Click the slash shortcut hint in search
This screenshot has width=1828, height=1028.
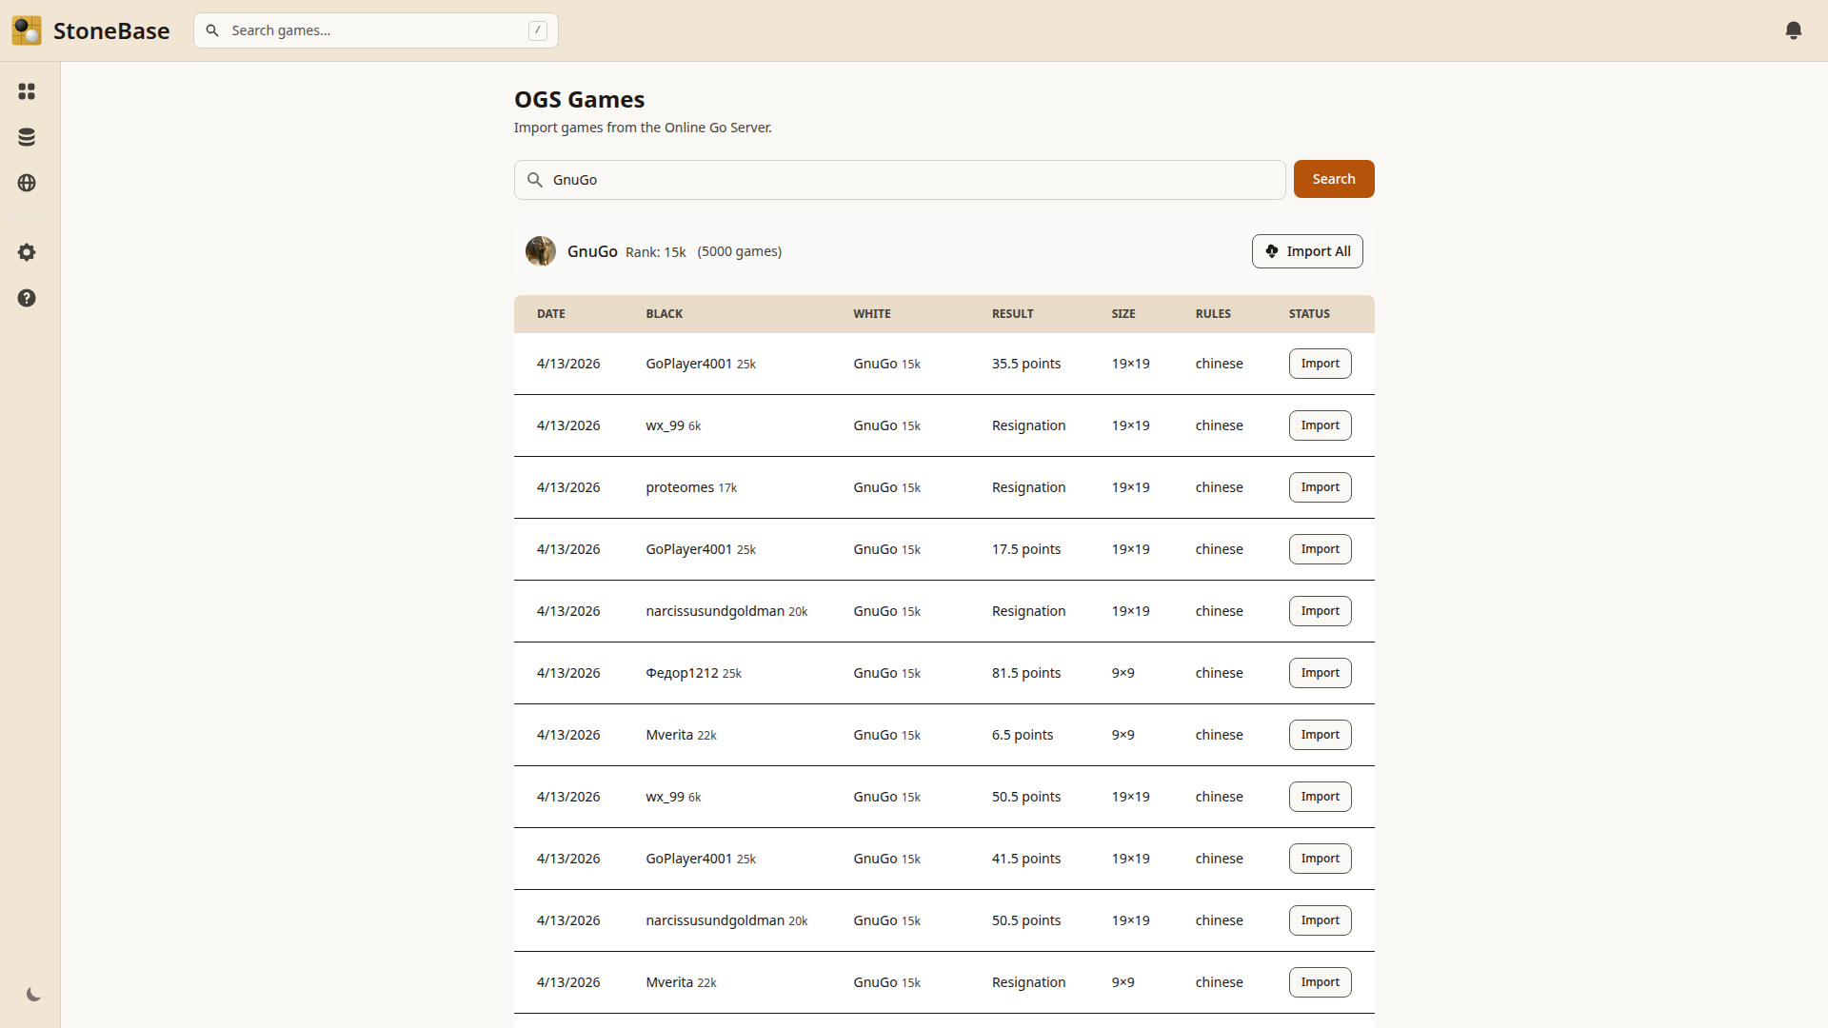pyautogui.click(x=538, y=30)
